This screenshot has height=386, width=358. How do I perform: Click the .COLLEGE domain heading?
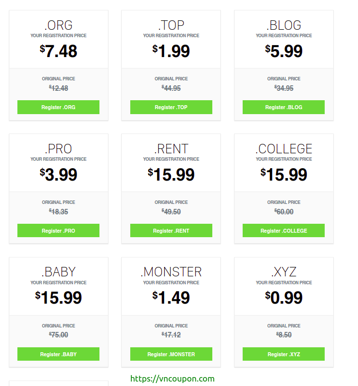[284, 149]
